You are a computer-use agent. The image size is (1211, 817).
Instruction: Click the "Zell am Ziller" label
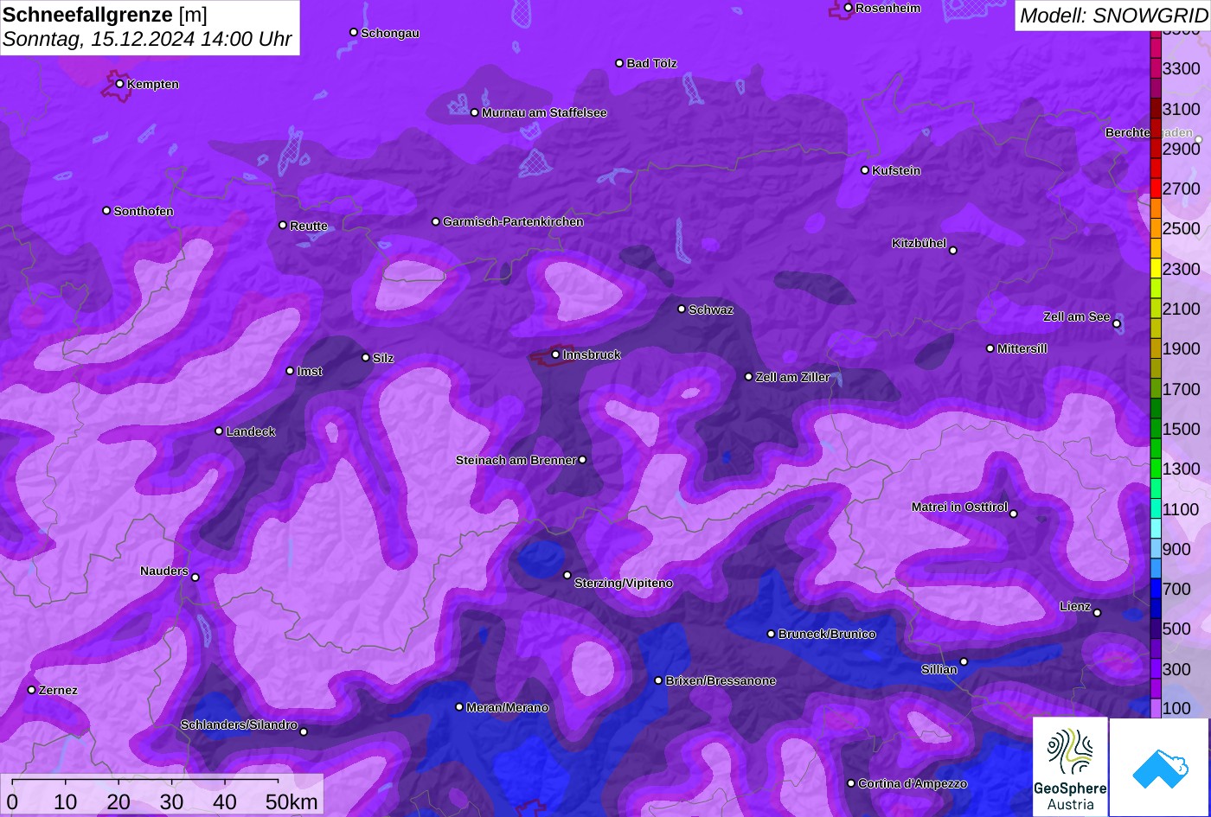click(792, 377)
